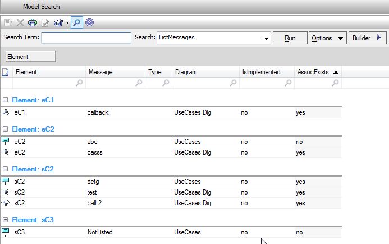
Task: Select the calback message cell
Action: coord(98,112)
